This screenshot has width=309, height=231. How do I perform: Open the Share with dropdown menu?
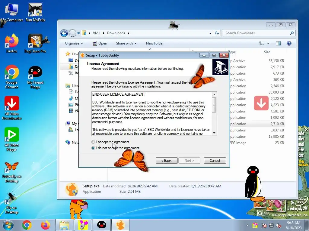[126, 43]
